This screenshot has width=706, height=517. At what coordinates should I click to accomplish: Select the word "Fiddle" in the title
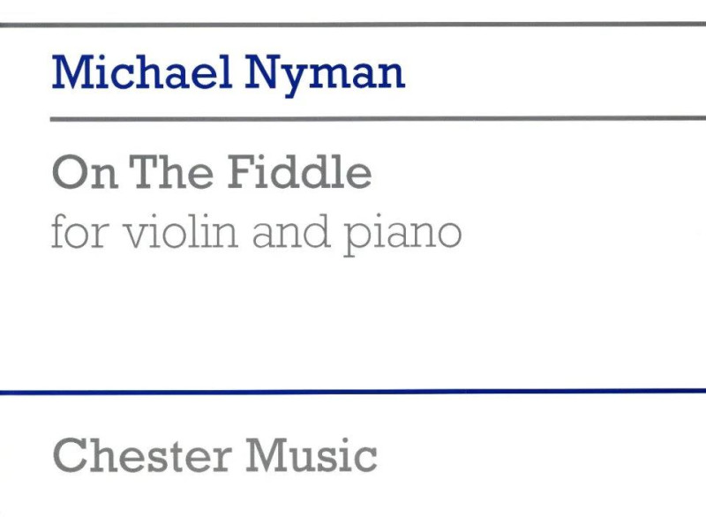coord(299,171)
